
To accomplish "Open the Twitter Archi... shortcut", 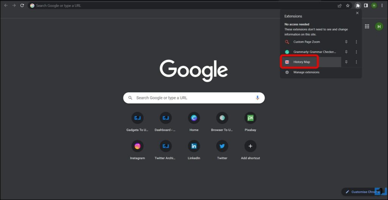I will [x=166, y=150].
